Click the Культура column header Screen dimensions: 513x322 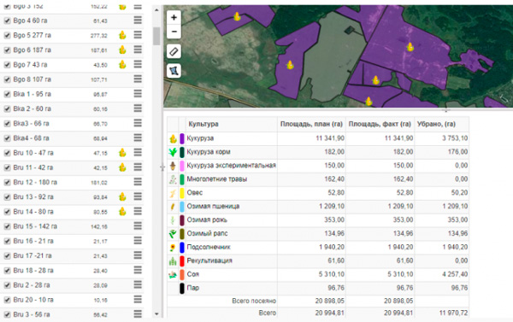(232, 124)
